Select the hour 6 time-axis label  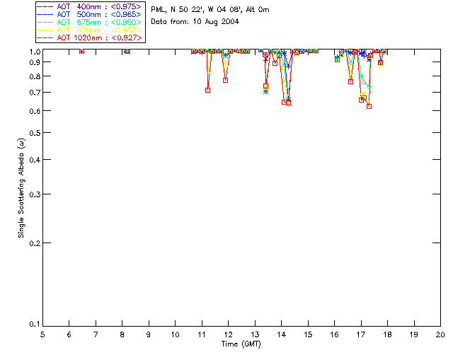coord(69,334)
